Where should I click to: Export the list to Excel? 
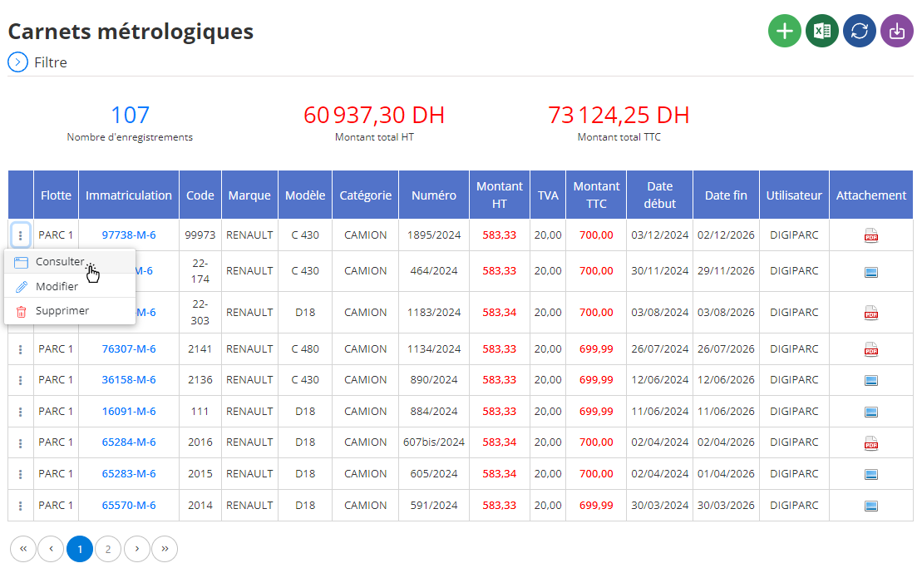822,31
